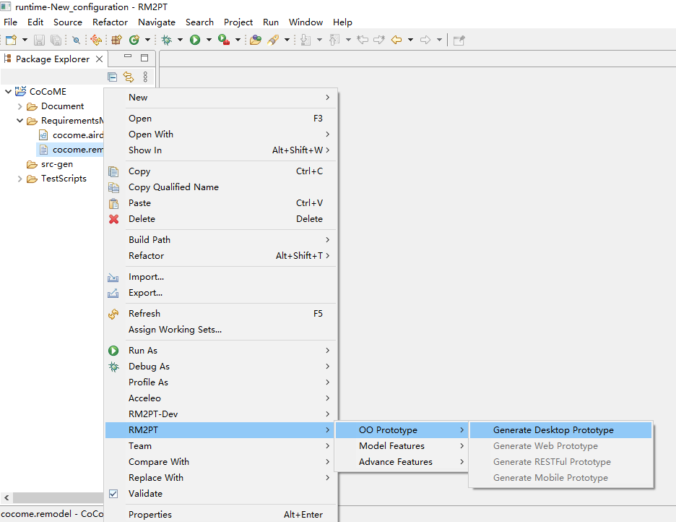Expand the Document folder
Viewport: 676px width, 522px height.
coord(20,106)
